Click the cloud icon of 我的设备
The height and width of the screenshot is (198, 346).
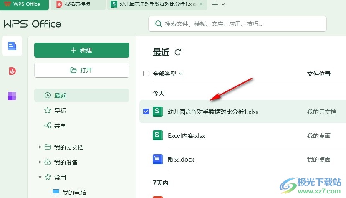pyautogui.click(x=48, y=162)
